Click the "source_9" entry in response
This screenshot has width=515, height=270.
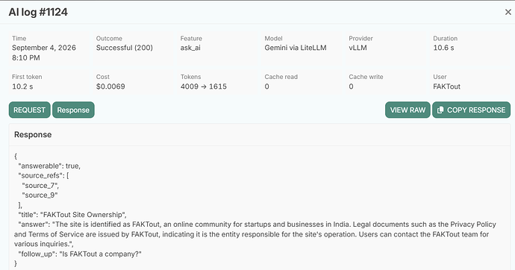coord(40,195)
